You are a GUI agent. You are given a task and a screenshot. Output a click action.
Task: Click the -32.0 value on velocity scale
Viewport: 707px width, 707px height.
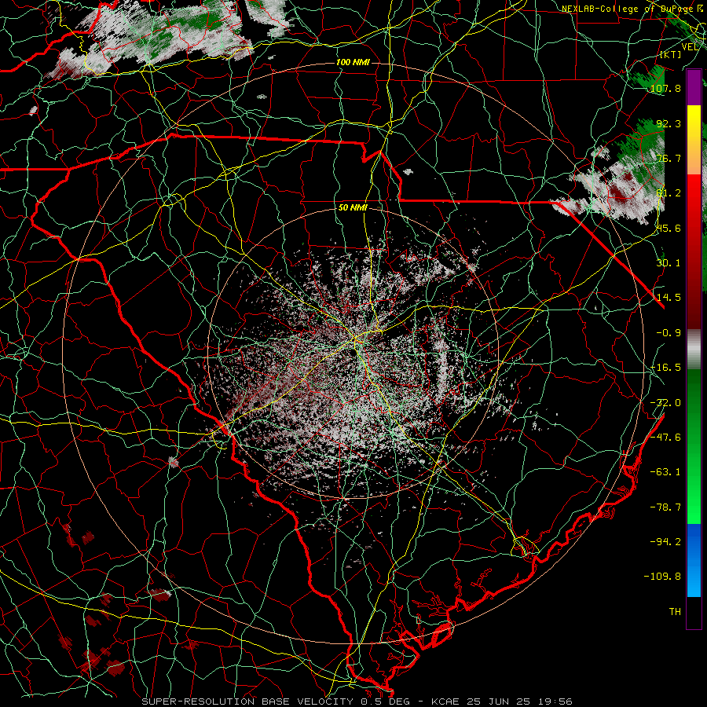(665, 403)
